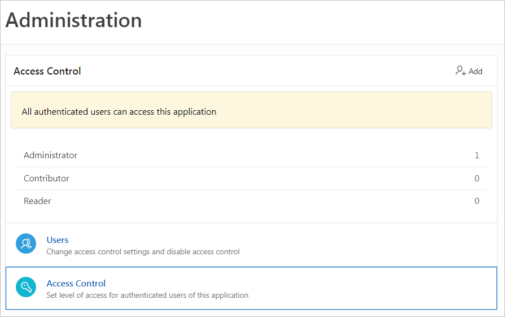
Task: Click the Reader count value 0
Action: pos(477,201)
